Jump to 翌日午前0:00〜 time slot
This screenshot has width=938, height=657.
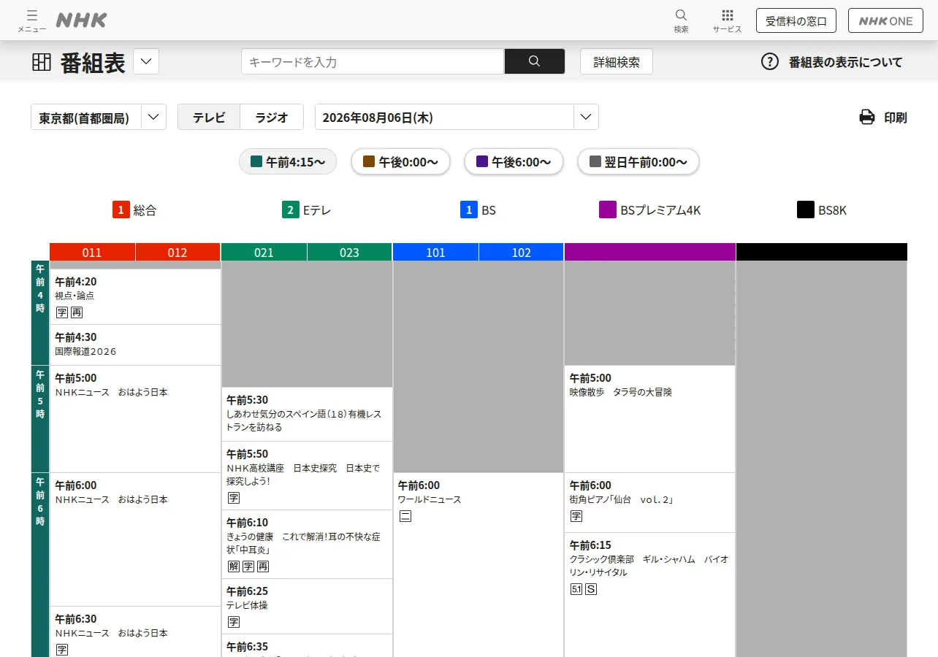click(x=638, y=161)
